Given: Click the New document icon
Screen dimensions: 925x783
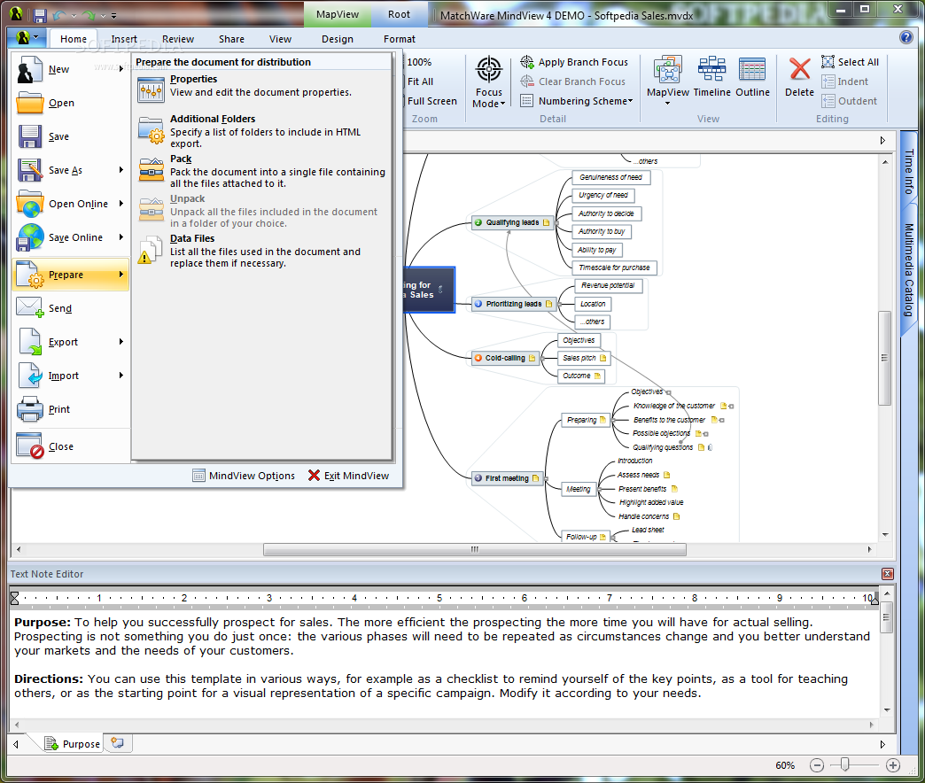Looking at the screenshot, I should pyautogui.click(x=29, y=70).
